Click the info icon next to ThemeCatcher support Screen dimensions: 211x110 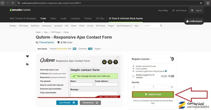(x=166, y=71)
